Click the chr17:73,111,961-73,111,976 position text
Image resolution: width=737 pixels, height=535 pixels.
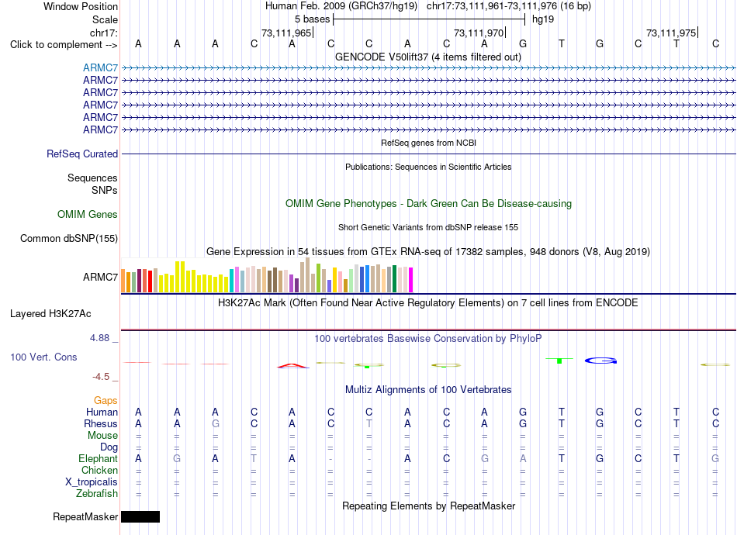509,6
